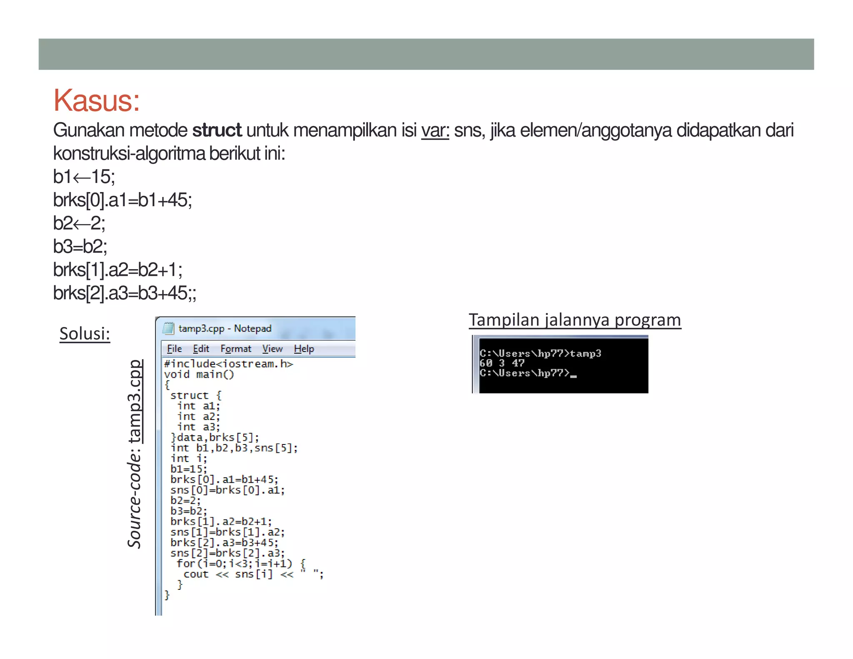Open the Help menu in Notepad
The image size is (853, 659).
[x=304, y=349]
